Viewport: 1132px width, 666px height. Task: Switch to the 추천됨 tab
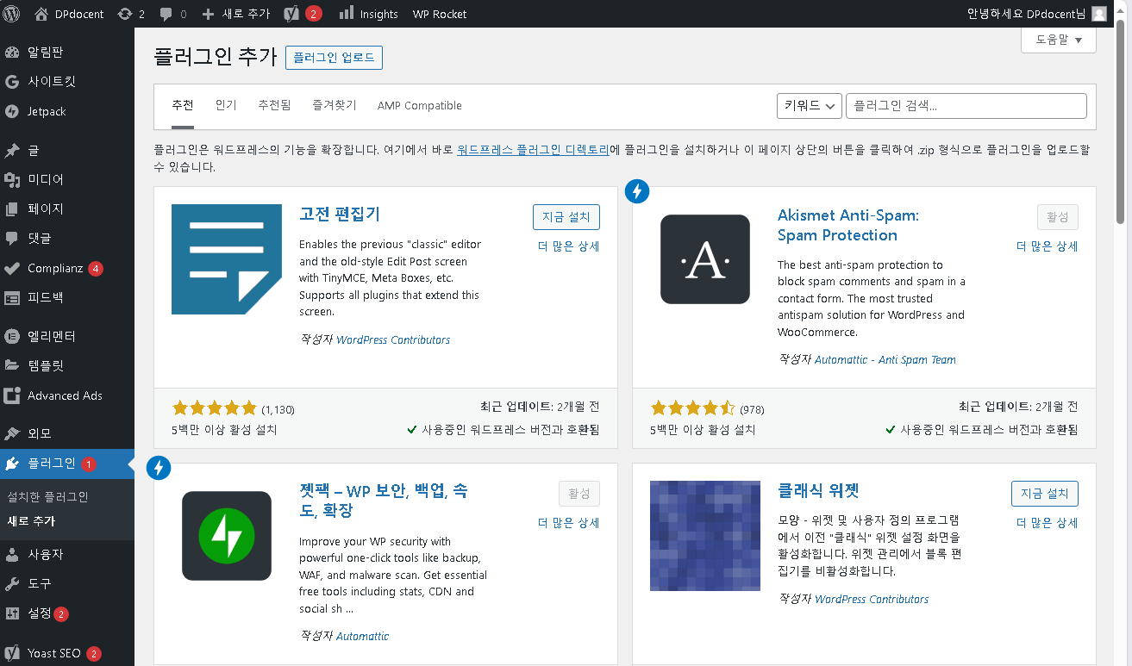pos(274,105)
